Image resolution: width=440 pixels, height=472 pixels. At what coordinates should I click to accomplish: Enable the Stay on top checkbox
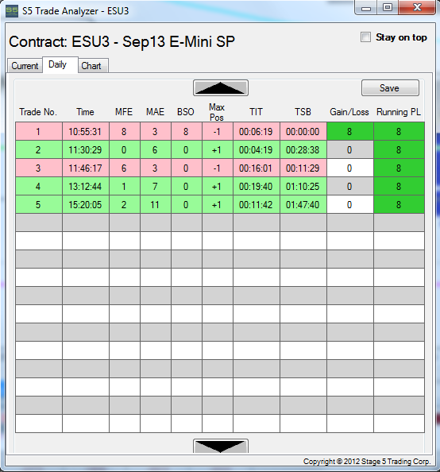pos(365,37)
